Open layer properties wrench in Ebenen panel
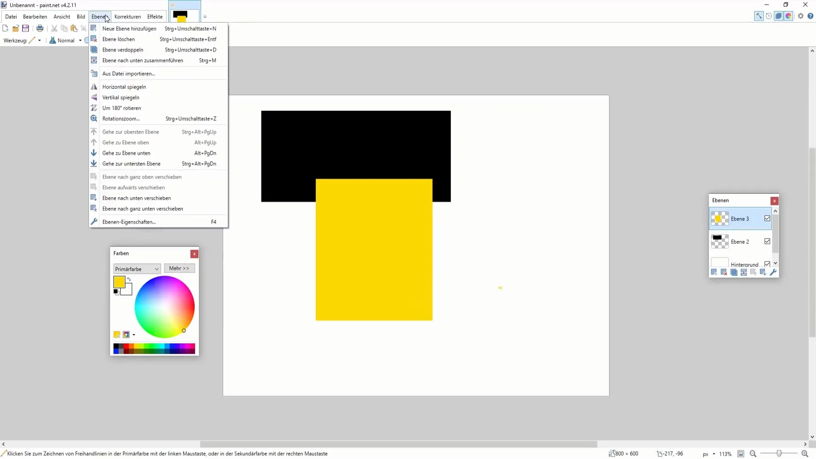This screenshot has width=816, height=459. pos(773,272)
